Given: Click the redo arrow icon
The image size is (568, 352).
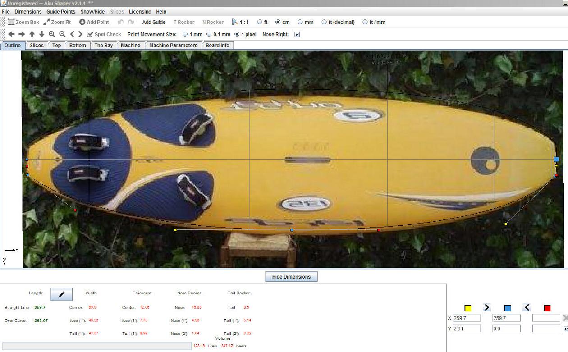Looking at the screenshot, I should pyautogui.click(x=131, y=22).
